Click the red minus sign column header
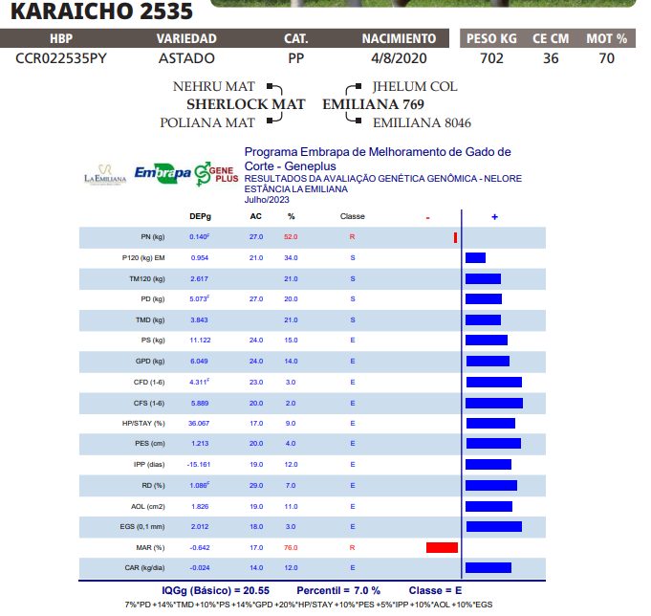 click(x=427, y=217)
